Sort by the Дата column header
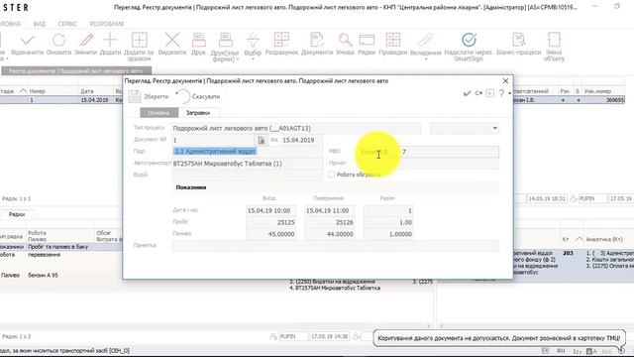Viewport: 634px width, 357px height. [x=86, y=91]
